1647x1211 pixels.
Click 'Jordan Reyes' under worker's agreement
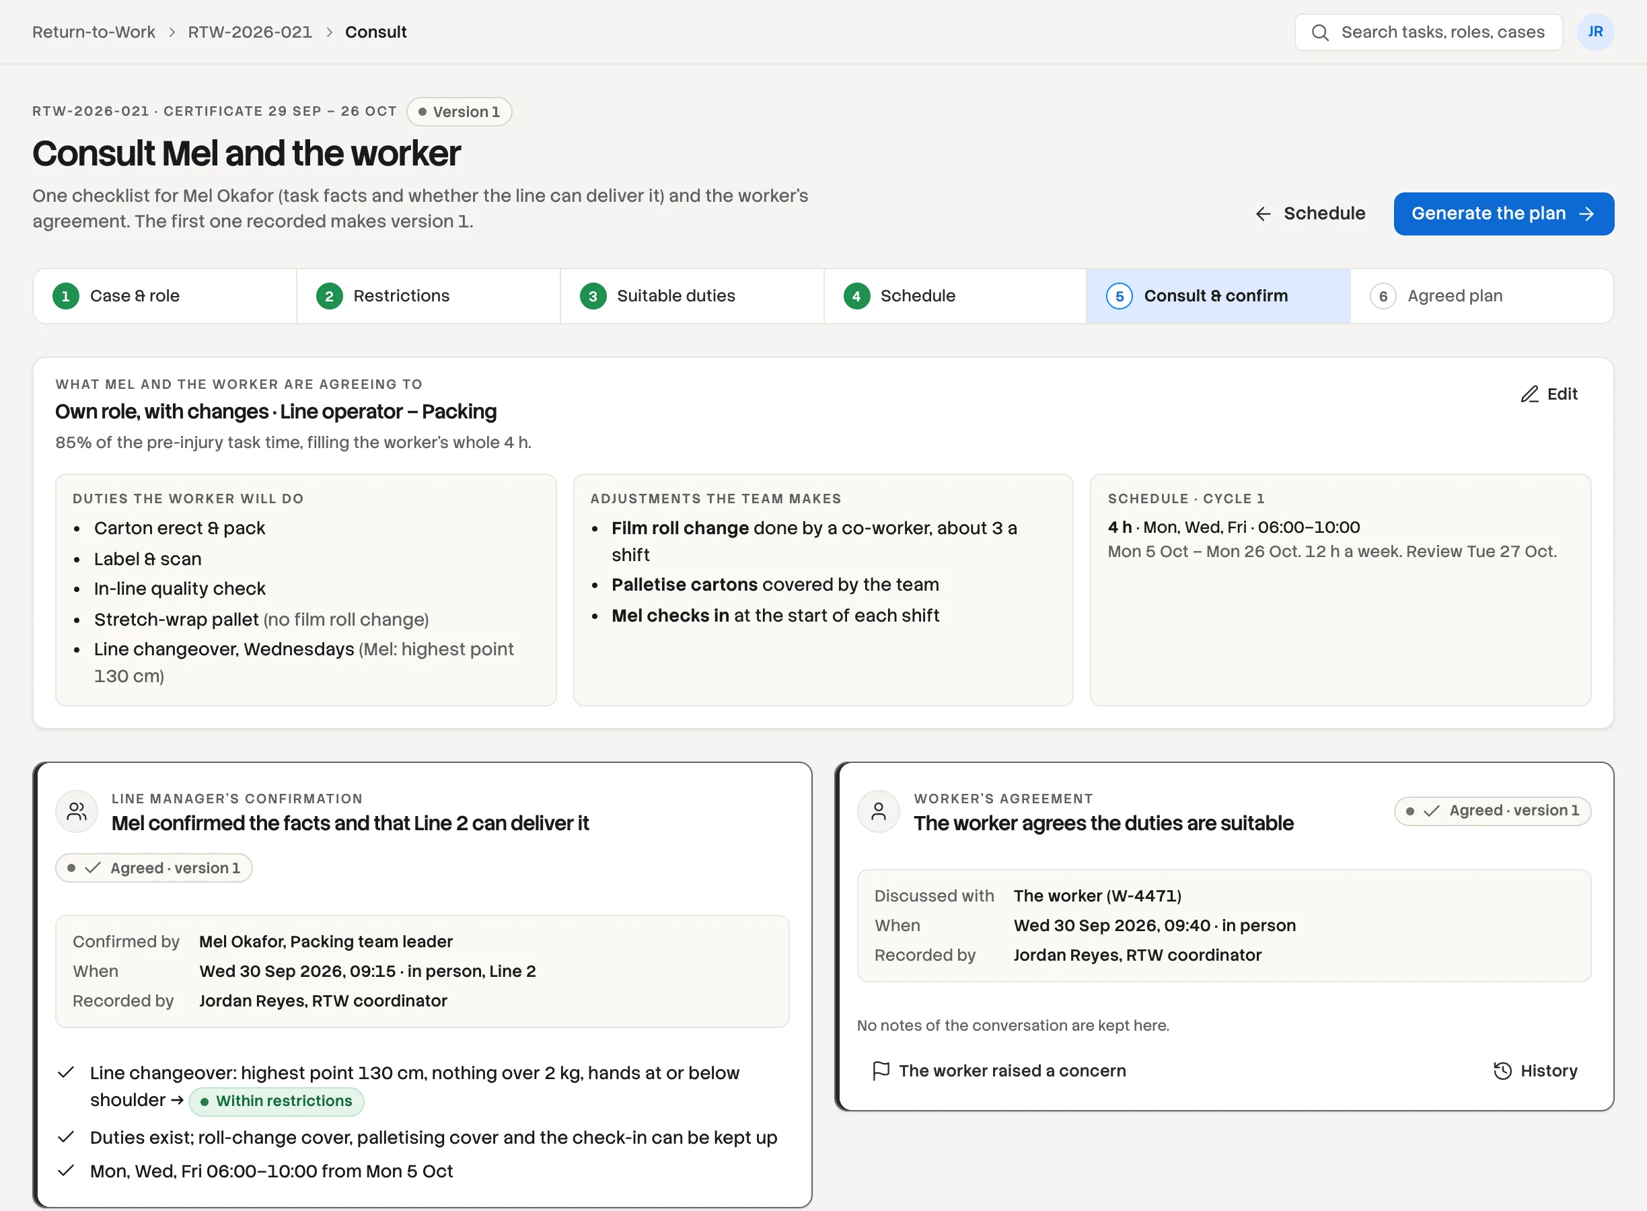tap(1137, 955)
